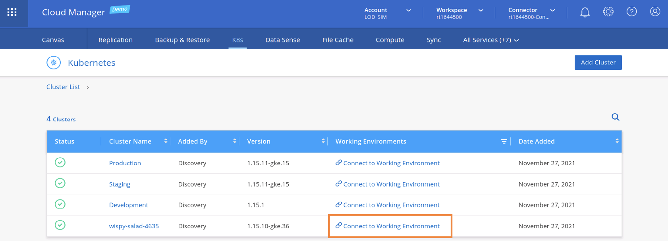The width and height of the screenshot is (668, 241).
Task: Click Production row's Discovery cell
Action: tap(192, 163)
